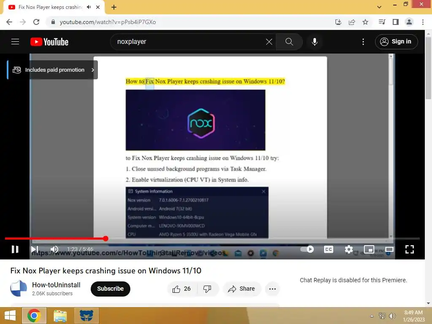Mute the tab using the speaker icon
This screenshot has width=432, height=324.
click(x=89, y=7)
